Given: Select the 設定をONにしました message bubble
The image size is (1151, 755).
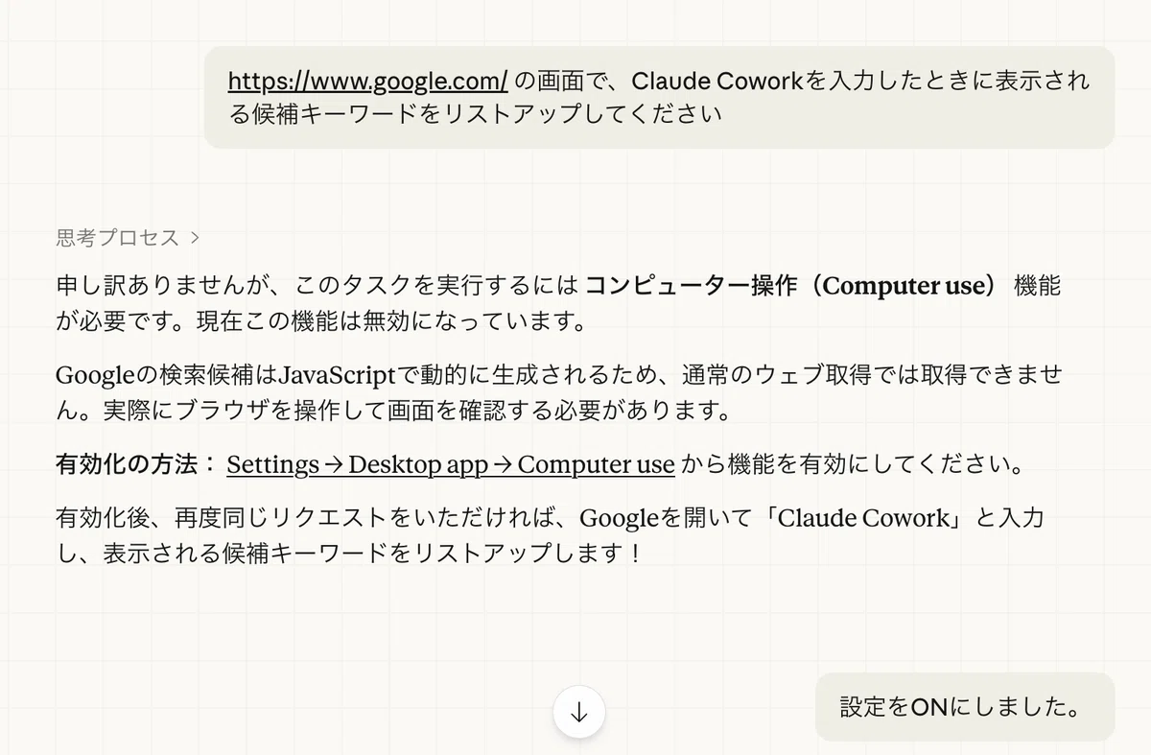Looking at the screenshot, I should [x=965, y=707].
